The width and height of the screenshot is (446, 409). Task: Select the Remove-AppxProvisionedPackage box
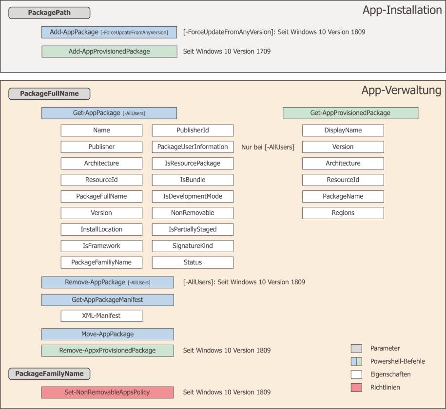tap(108, 351)
